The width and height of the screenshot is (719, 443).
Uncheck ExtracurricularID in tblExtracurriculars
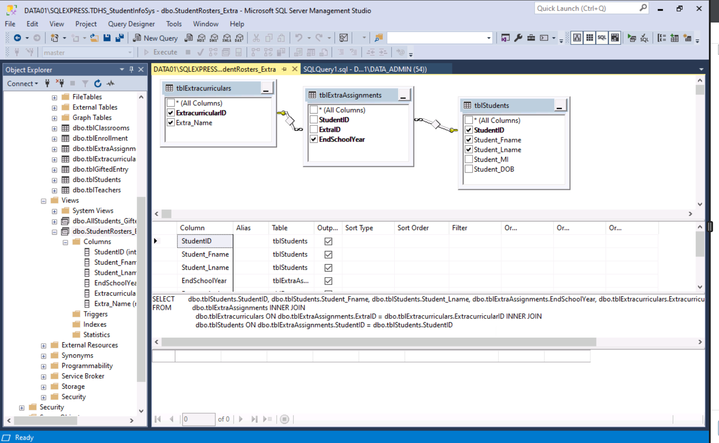171,113
